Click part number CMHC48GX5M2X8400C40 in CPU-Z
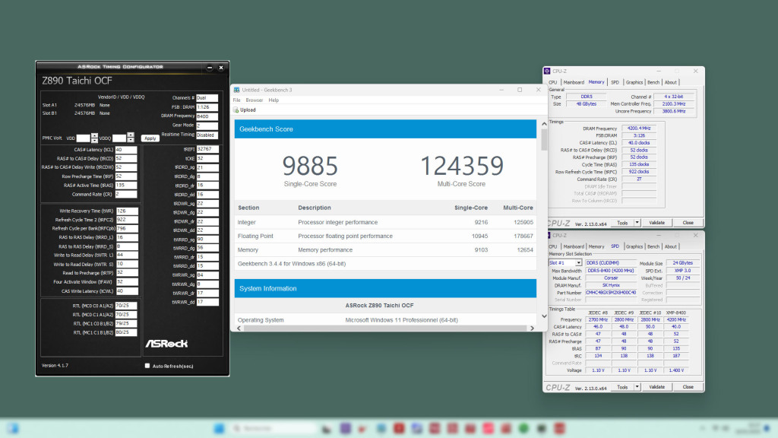The height and width of the screenshot is (438, 778). [611, 293]
